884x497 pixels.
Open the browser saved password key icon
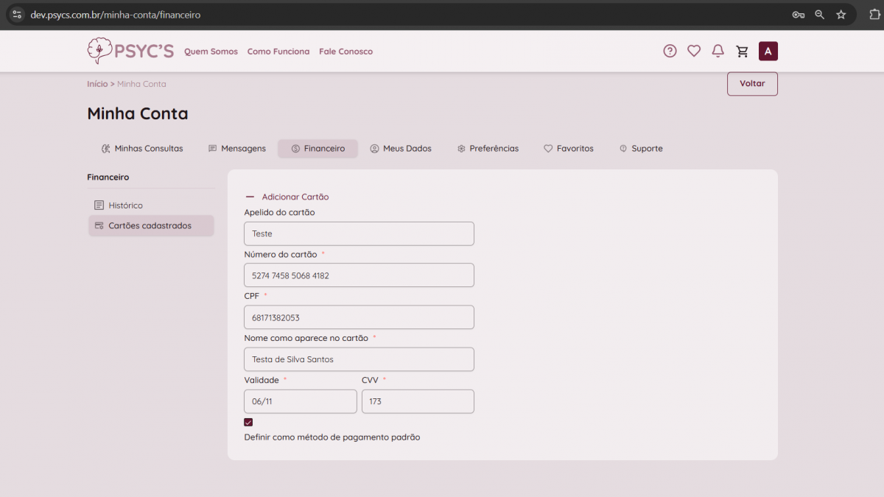798,15
